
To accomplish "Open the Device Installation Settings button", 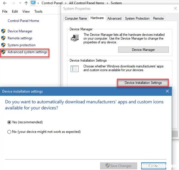I will click(143, 83).
